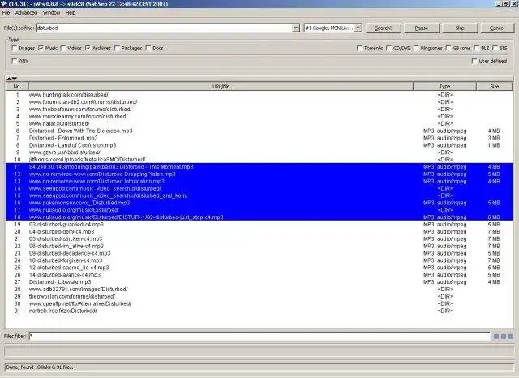
Task: Select row www.nullaudio.org/music/Disturbed/
Action: click(x=259, y=210)
